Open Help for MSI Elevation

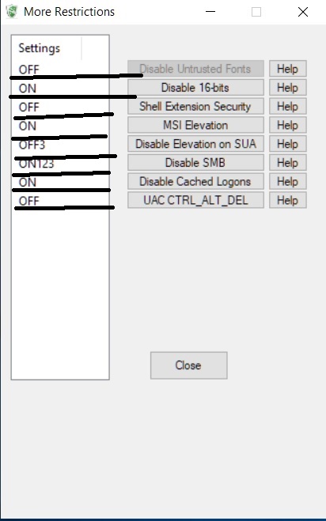click(x=288, y=125)
